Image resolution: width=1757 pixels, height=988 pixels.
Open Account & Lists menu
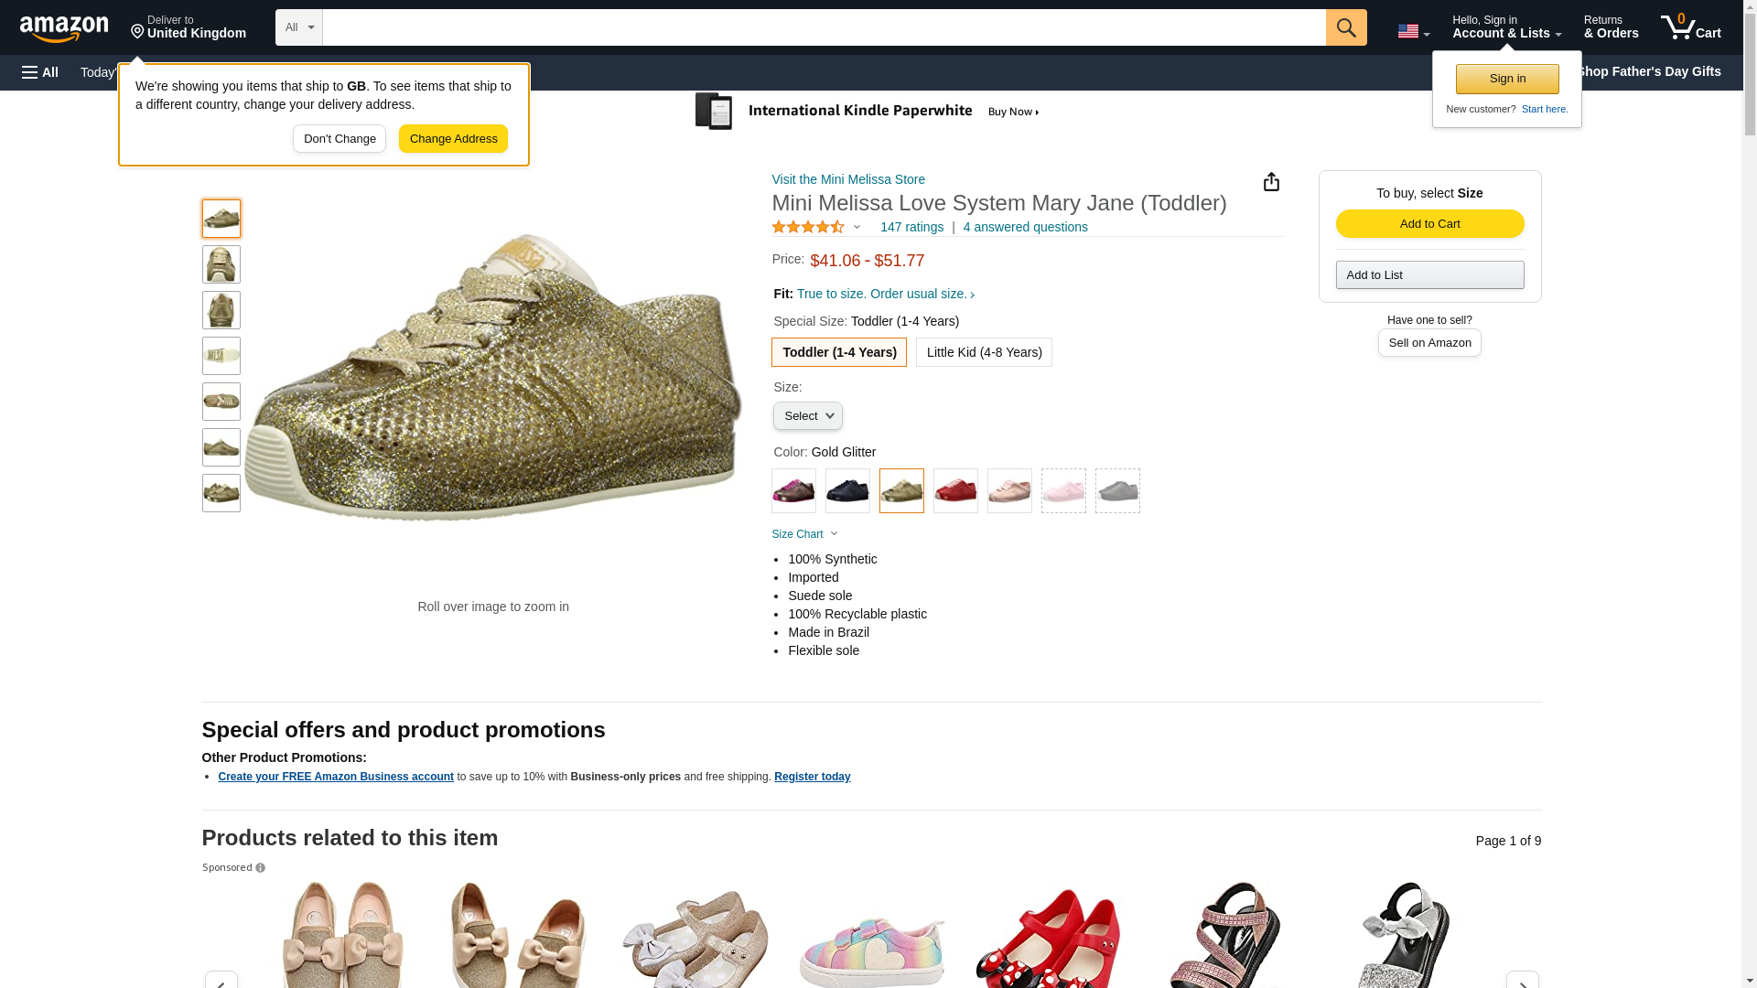click(1506, 27)
